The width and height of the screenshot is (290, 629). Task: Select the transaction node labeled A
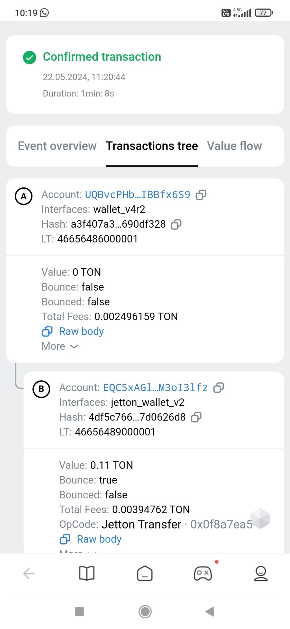coord(24,196)
